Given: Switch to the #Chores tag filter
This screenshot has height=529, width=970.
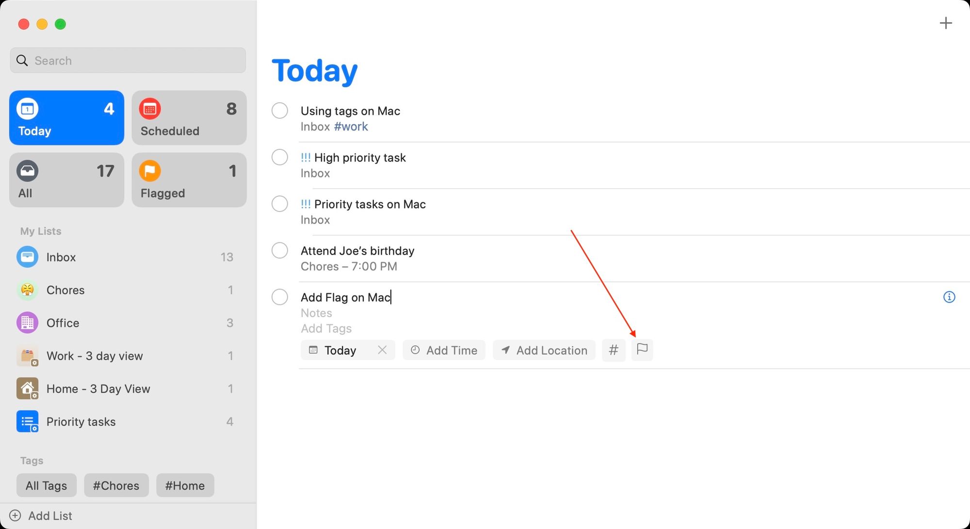Looking at the screenshot, I should click(x=116, y=485).
